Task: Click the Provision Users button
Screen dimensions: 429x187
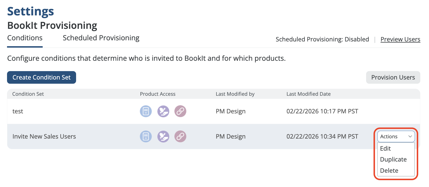Action: tap(393, 78)
